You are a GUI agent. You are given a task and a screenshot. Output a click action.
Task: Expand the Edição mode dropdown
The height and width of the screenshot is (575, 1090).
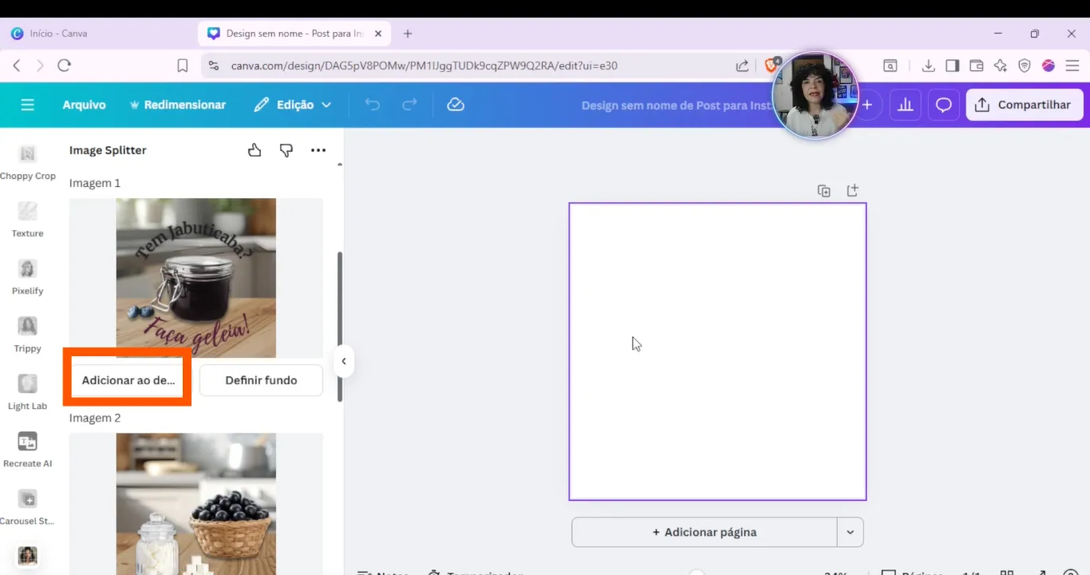[x=292, y=105]
